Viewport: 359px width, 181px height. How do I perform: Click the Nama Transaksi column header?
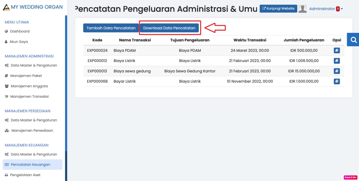(135, 40)
